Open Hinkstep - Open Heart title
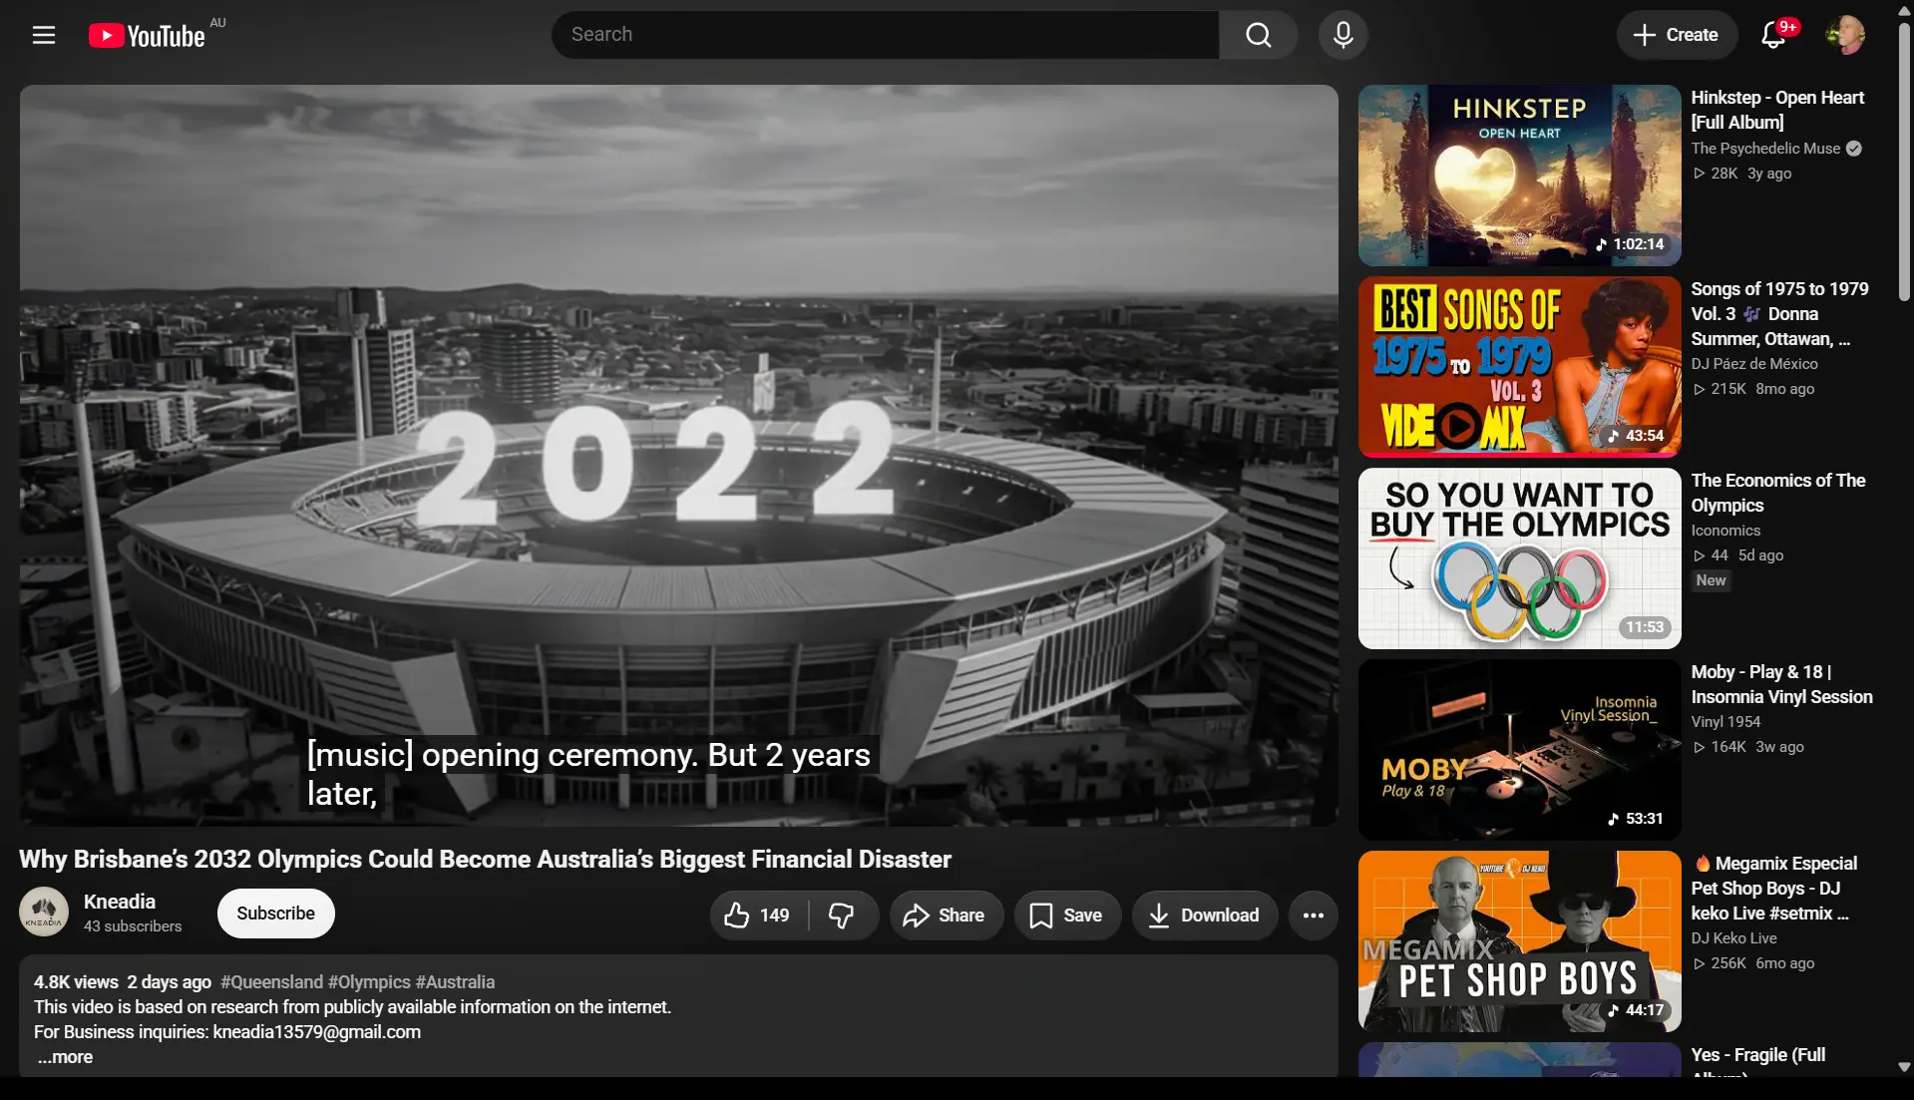 point(1777,110)
